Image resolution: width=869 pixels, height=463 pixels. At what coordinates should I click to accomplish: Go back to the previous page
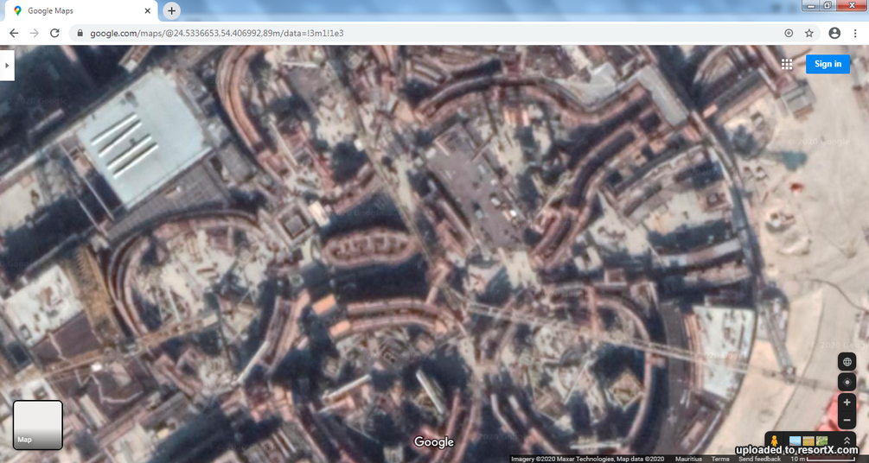(14, 33)
